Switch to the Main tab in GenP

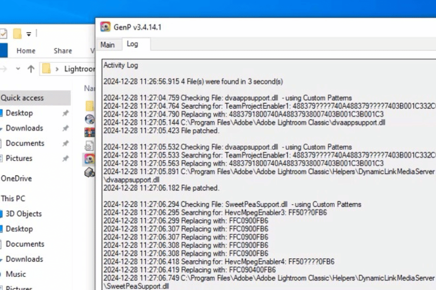tap(108, 44)
